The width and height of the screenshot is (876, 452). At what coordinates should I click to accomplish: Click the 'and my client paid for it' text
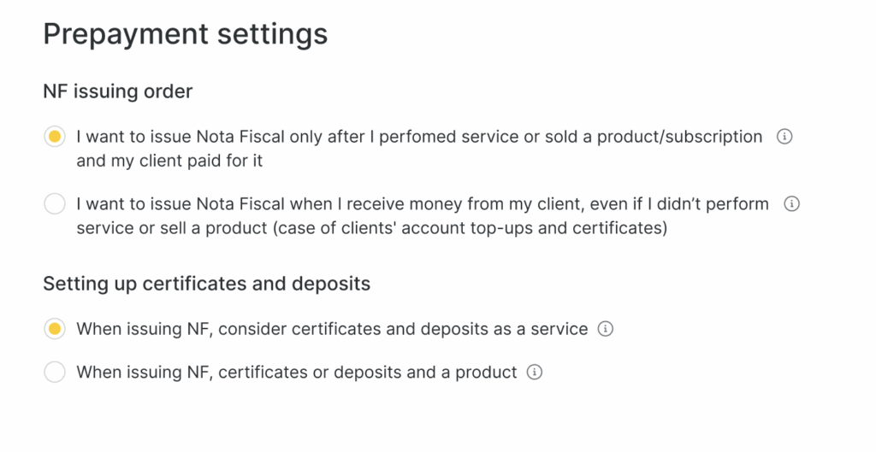pyautogui.click(x=169, y=161)
